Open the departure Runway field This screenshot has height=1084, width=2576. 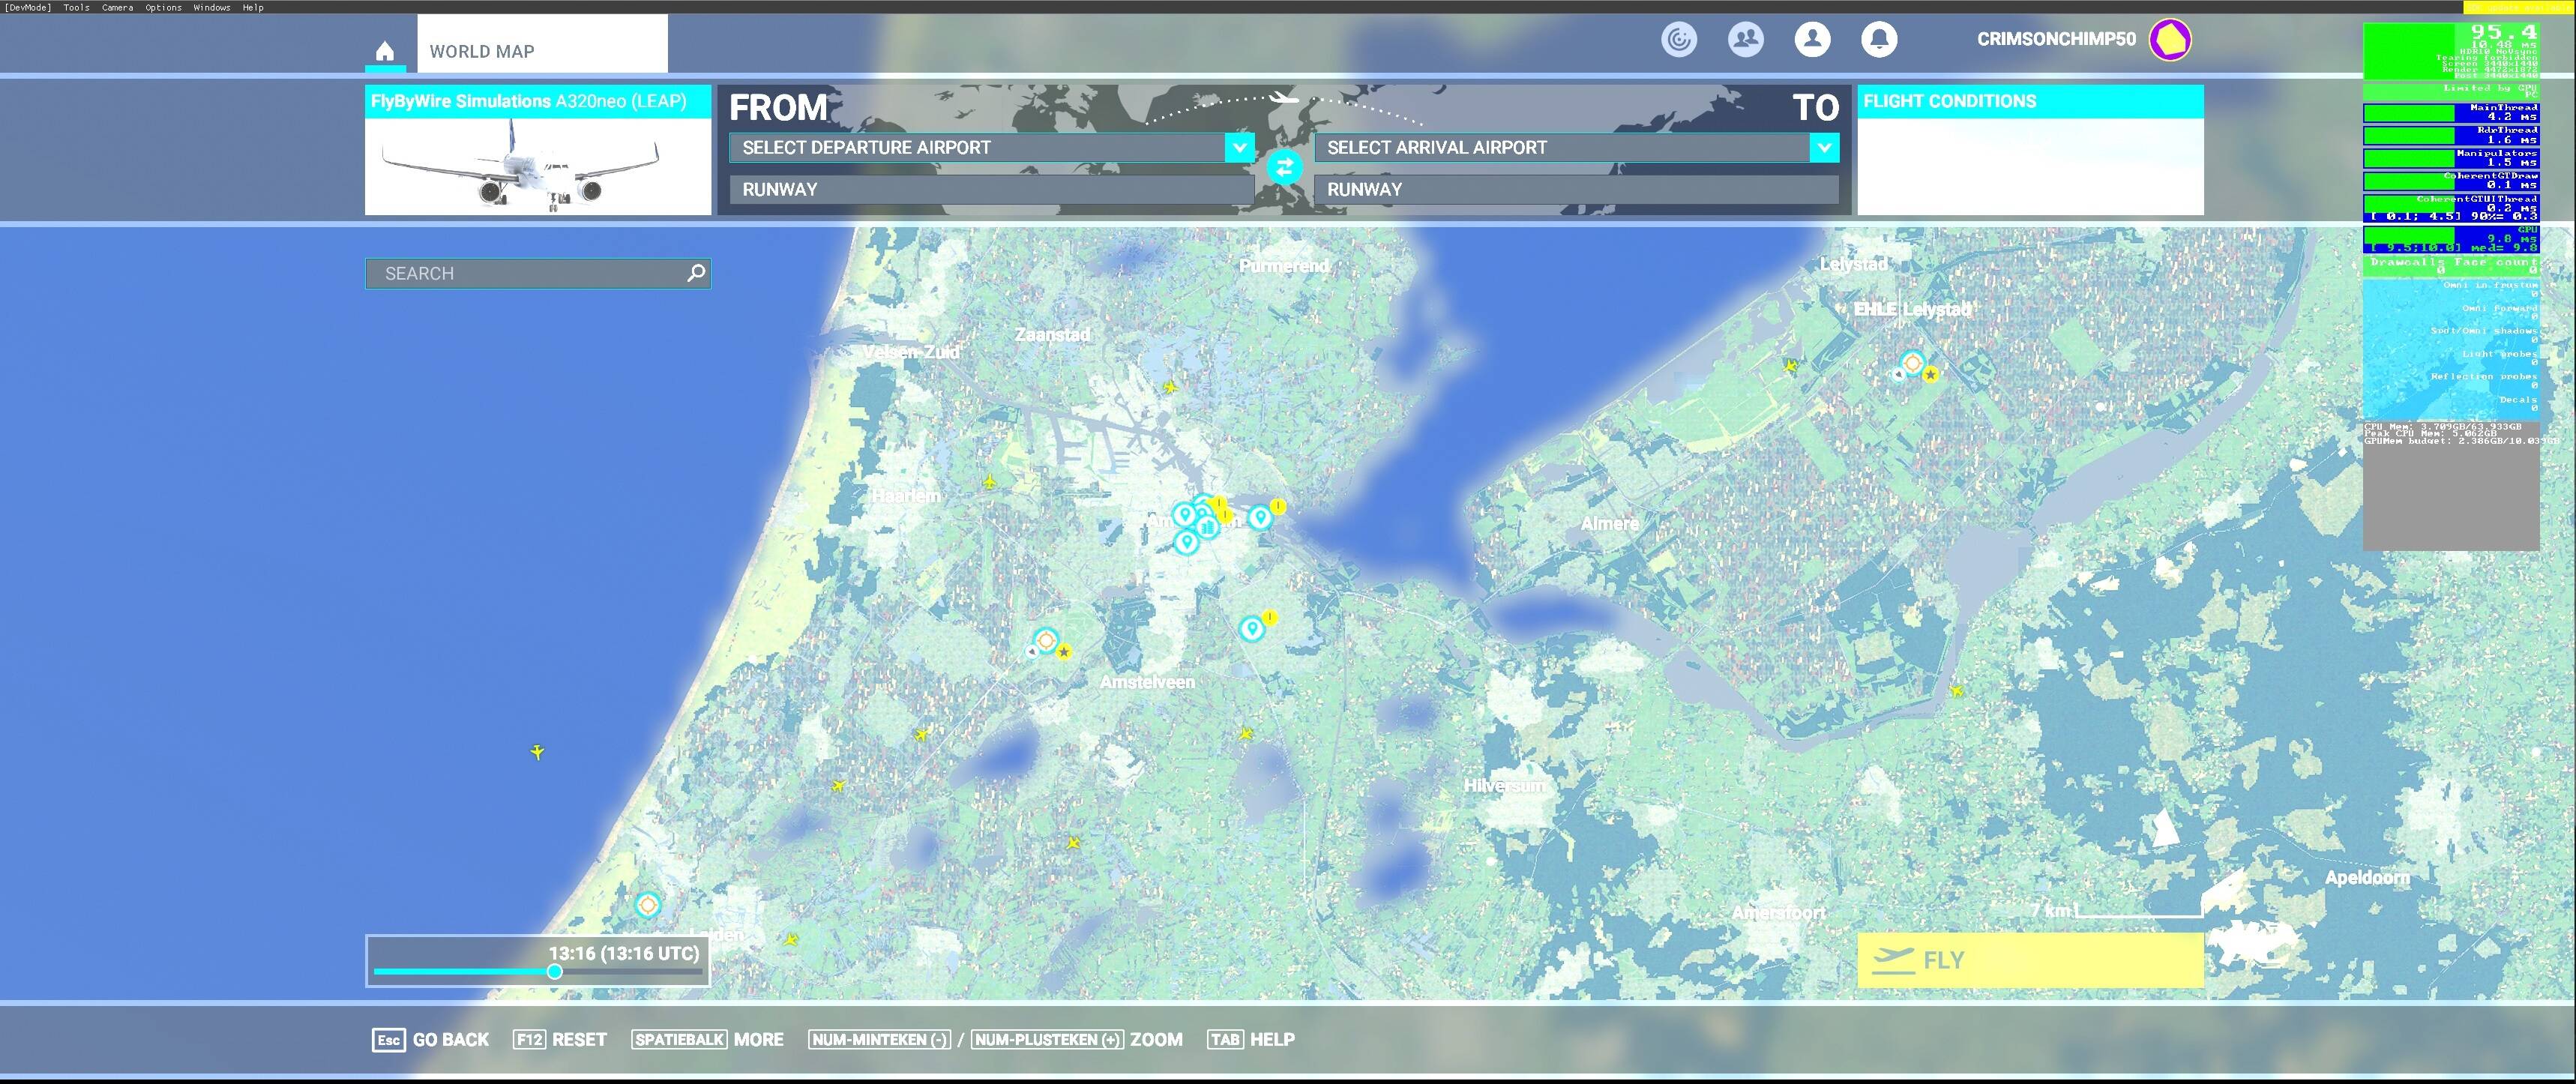pyautogui.click(x=990, y=190)
